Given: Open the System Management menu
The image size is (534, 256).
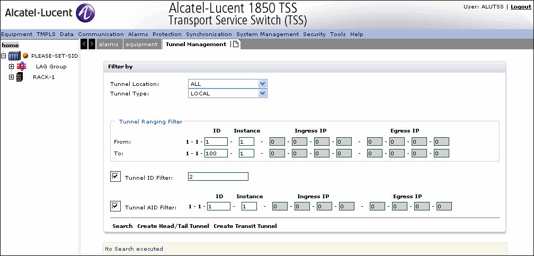Looking at the screenshot, I should (x=268, y=34).
